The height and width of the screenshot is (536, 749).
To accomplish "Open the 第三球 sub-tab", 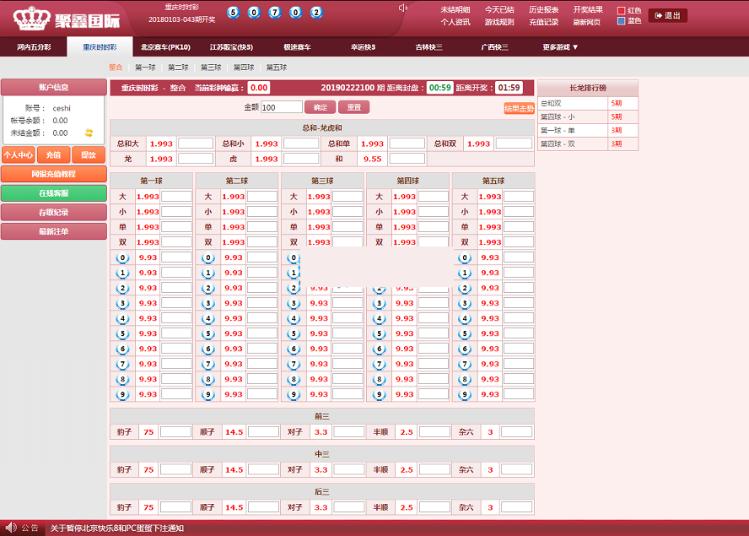I will pos(210,68).
